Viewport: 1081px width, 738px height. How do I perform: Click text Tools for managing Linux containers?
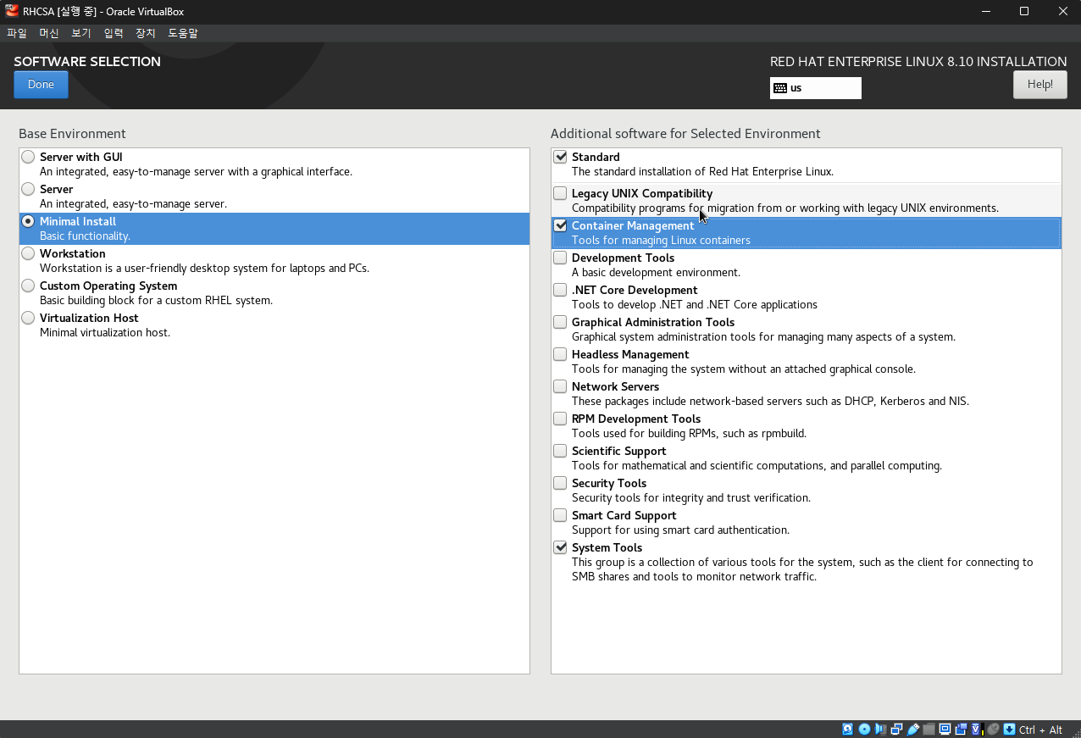coord(661,241)
